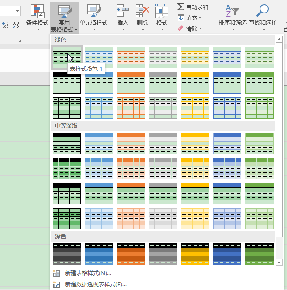This screenshot has width=287, height=290.
Task: Open the 条件格式 conditional formatting menu
Action: click(37, 18)
